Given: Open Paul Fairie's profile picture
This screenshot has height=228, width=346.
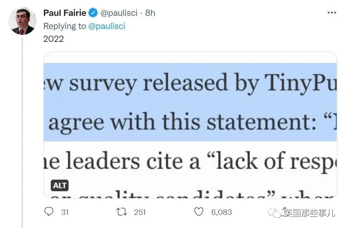Looking at the screenshot, I should coord(22,21).
